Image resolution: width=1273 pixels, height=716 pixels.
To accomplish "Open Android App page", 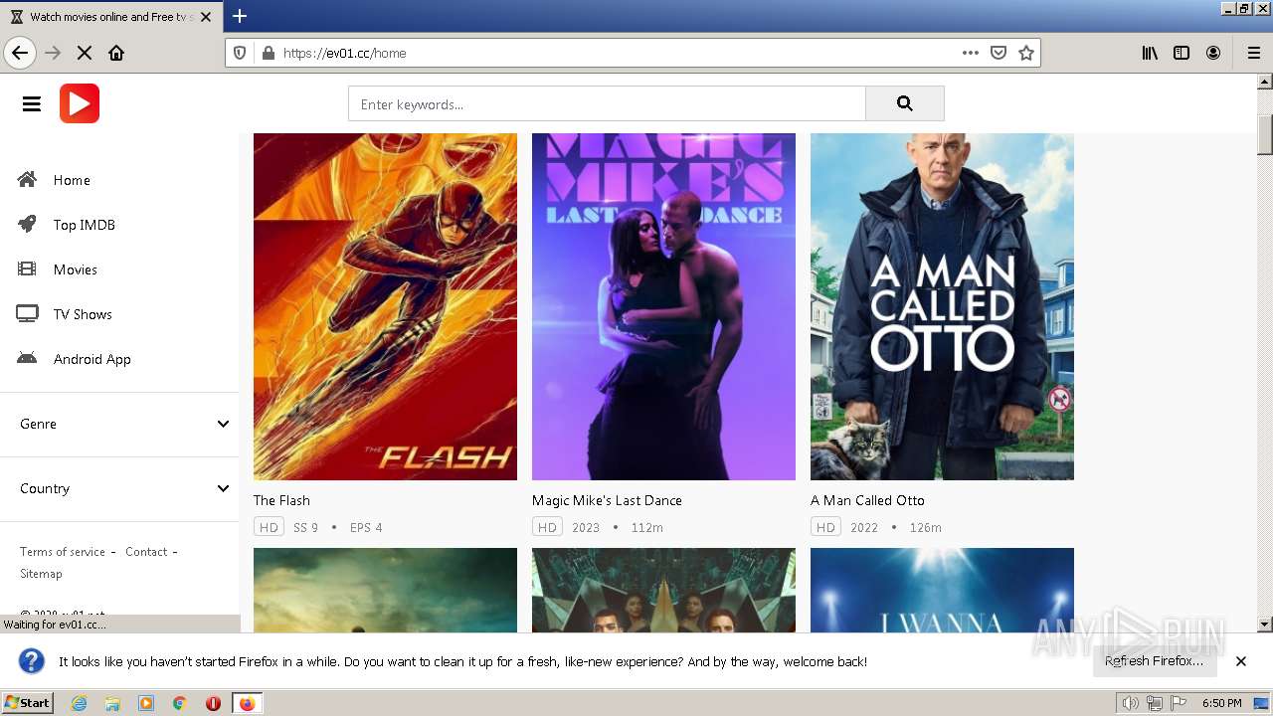I will tap(92, 359).
